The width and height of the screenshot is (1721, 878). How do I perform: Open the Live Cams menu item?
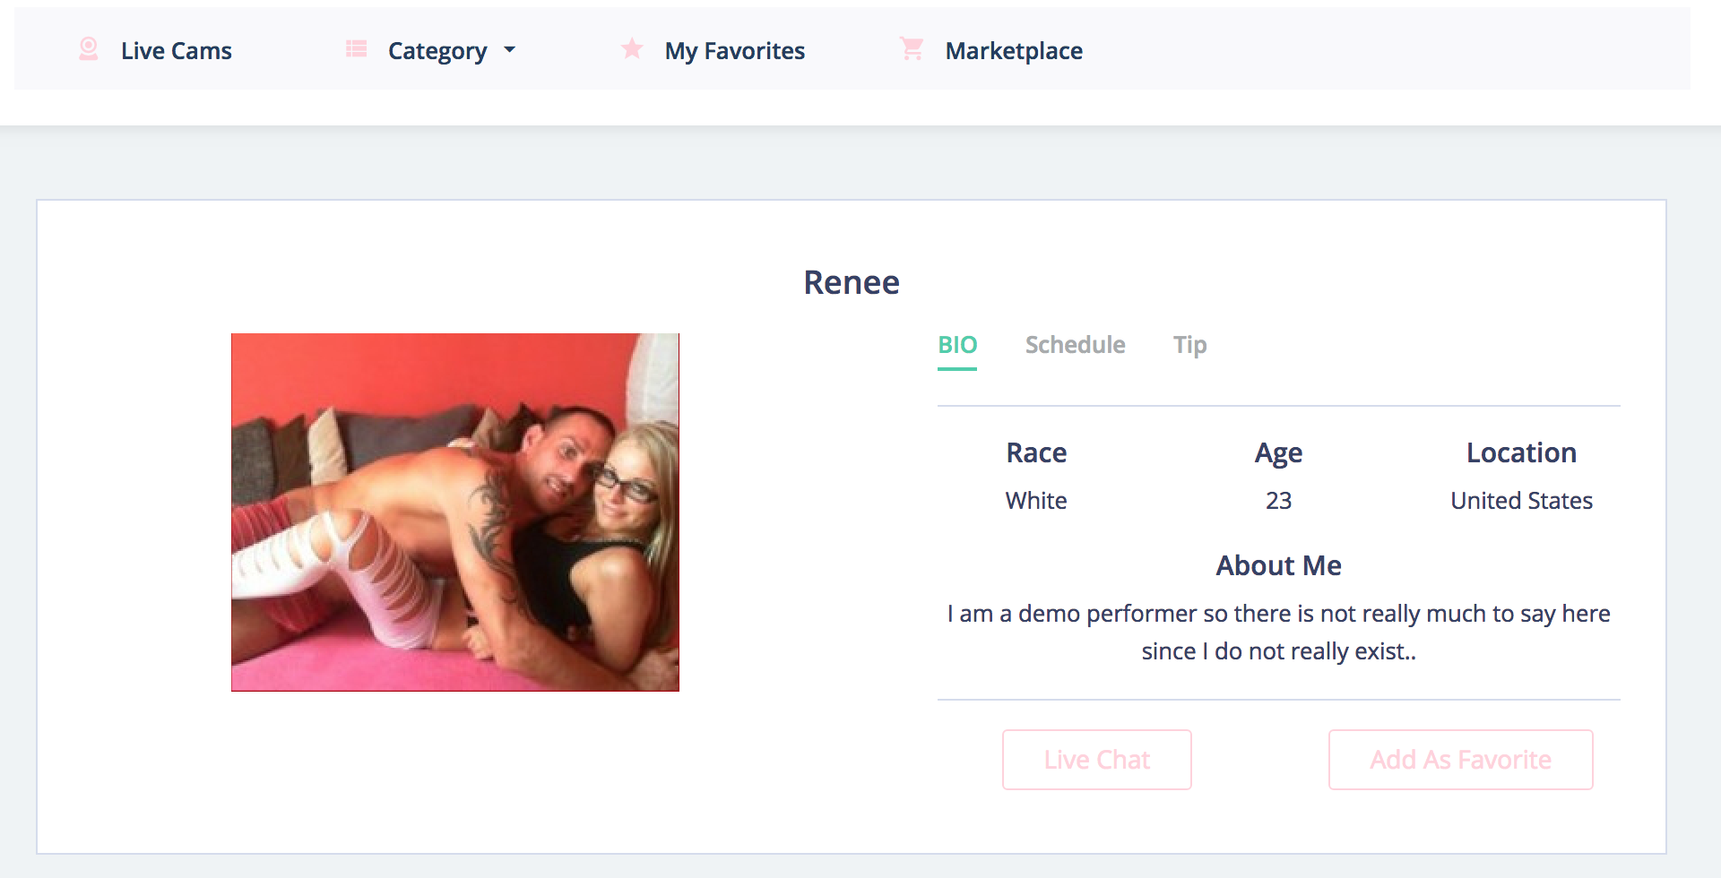tap(177, 51)
